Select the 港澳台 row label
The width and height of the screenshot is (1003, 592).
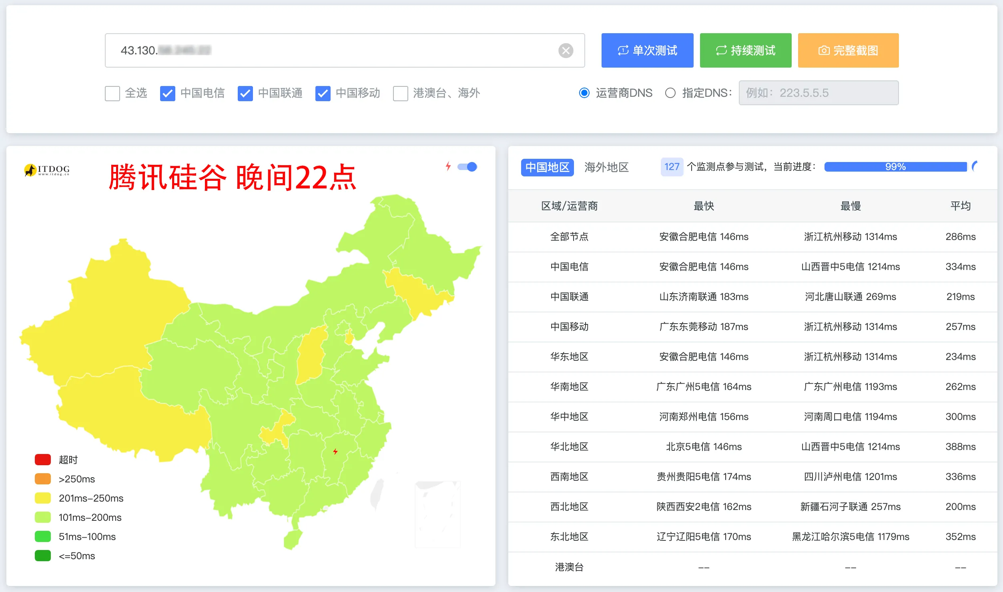click(569, 567)
